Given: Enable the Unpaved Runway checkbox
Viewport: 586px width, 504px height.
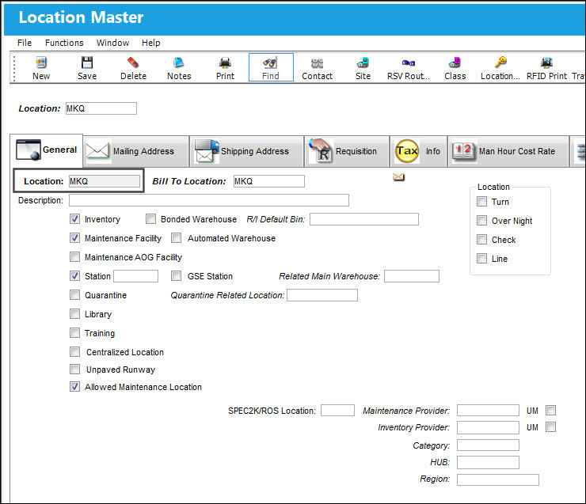Looking at the screenshot, I should [x=74, y=369].
